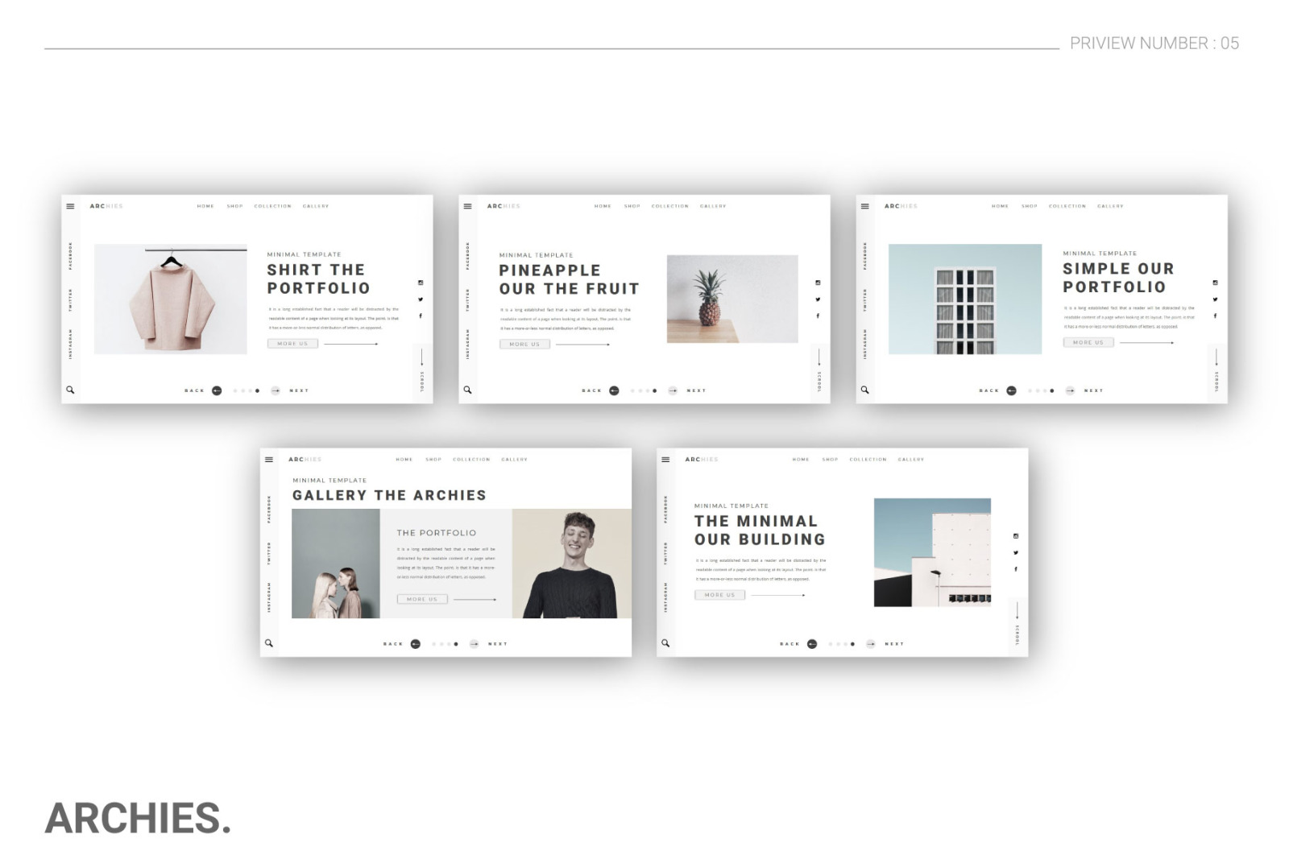Screen dimensions: 1289x859
Task: Click the Twitter bird icon on the Pineapple slide
Action: click(818, 299)
